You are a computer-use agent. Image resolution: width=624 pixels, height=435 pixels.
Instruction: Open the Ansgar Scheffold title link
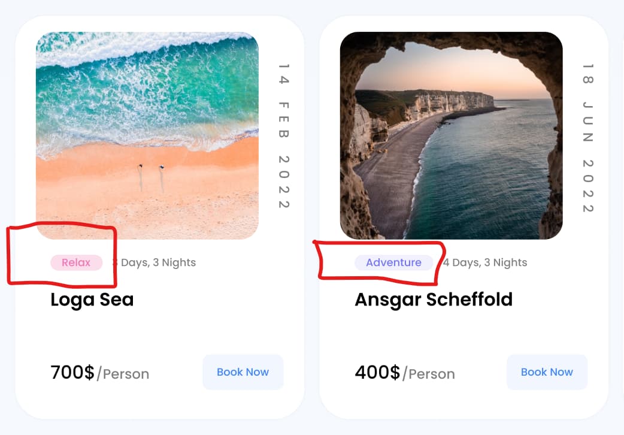(434, 300)
